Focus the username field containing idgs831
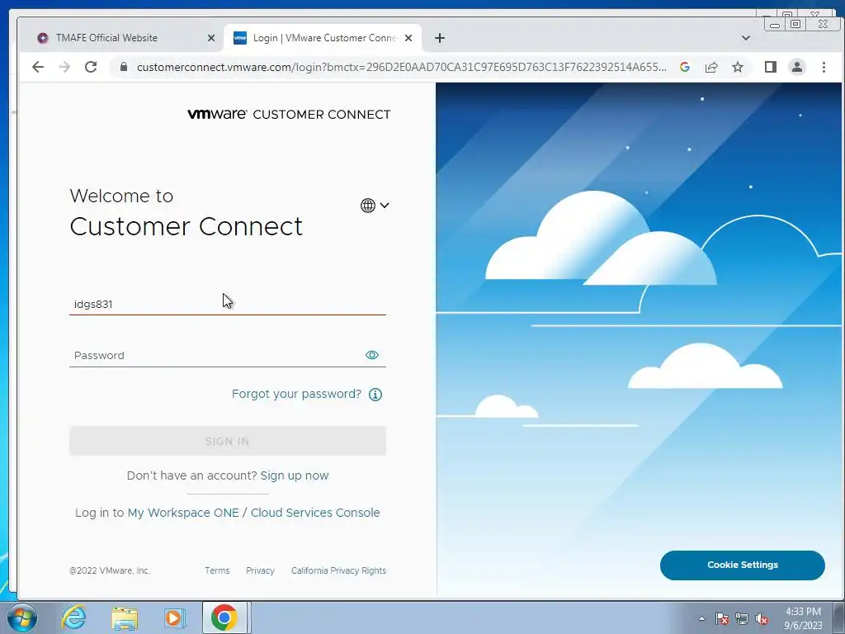 228,304
